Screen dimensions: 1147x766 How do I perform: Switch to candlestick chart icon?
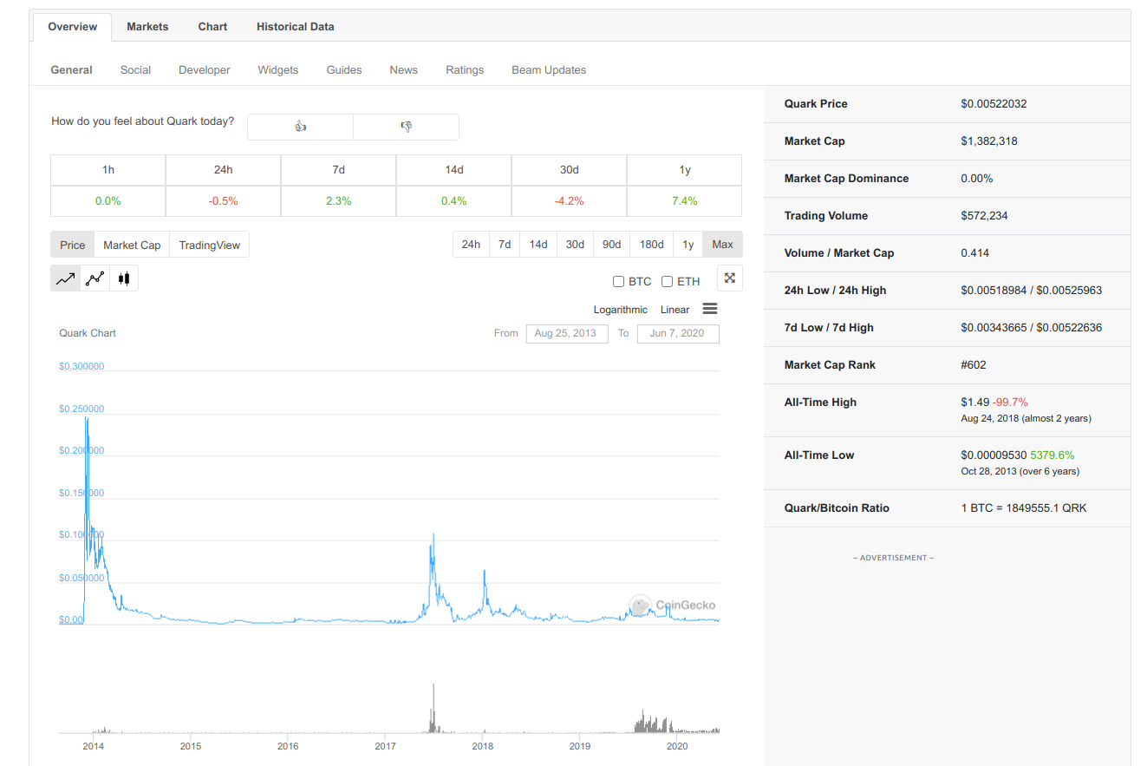tap(123, 278)
